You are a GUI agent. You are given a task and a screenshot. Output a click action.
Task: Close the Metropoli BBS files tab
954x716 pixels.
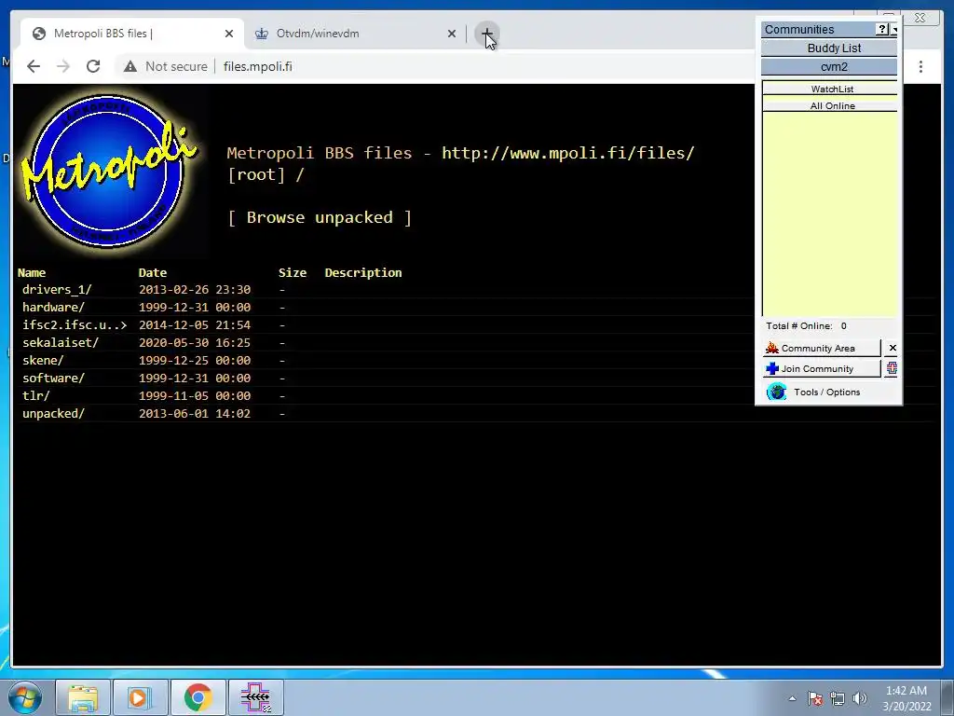click(229, 34)
